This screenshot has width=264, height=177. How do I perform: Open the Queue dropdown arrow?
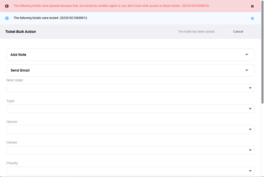click(250, 129)
